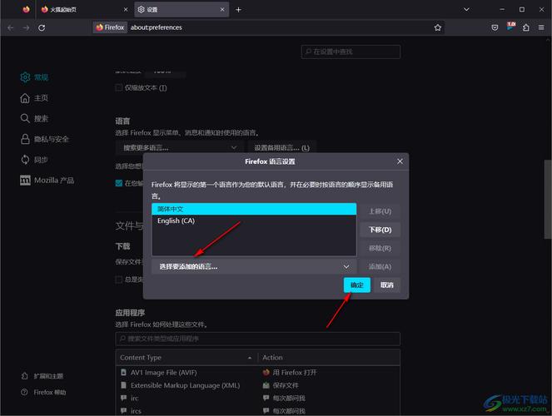Open the 选择要添加的语言 dropdown
Image resolution: width=552 pixels, height=416 pixels.
click(254, 266)
